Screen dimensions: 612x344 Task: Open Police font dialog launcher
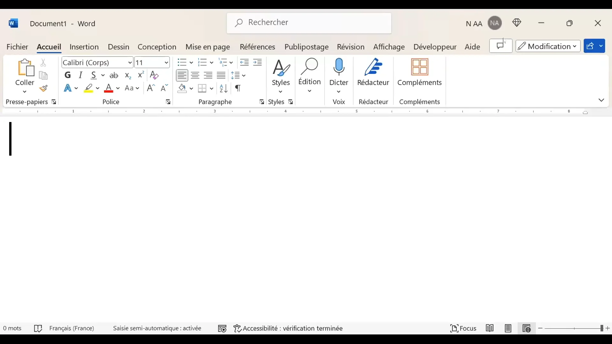(x=169, y=102)
